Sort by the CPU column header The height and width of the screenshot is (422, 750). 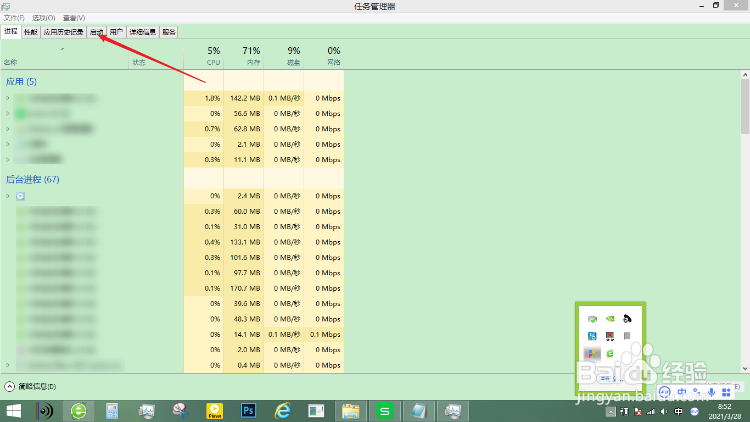point(204,57)
